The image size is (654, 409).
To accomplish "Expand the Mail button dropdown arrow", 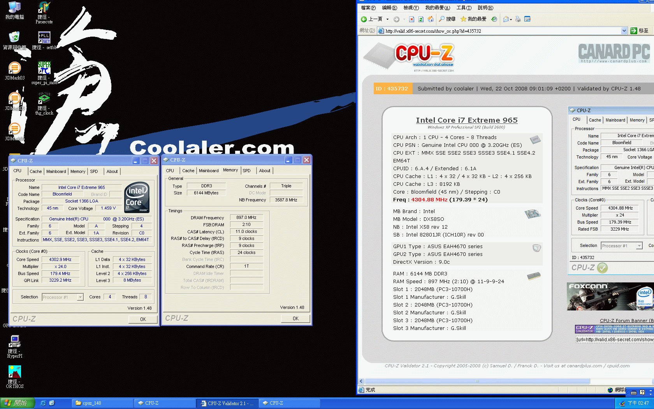I will click(511, 19).
